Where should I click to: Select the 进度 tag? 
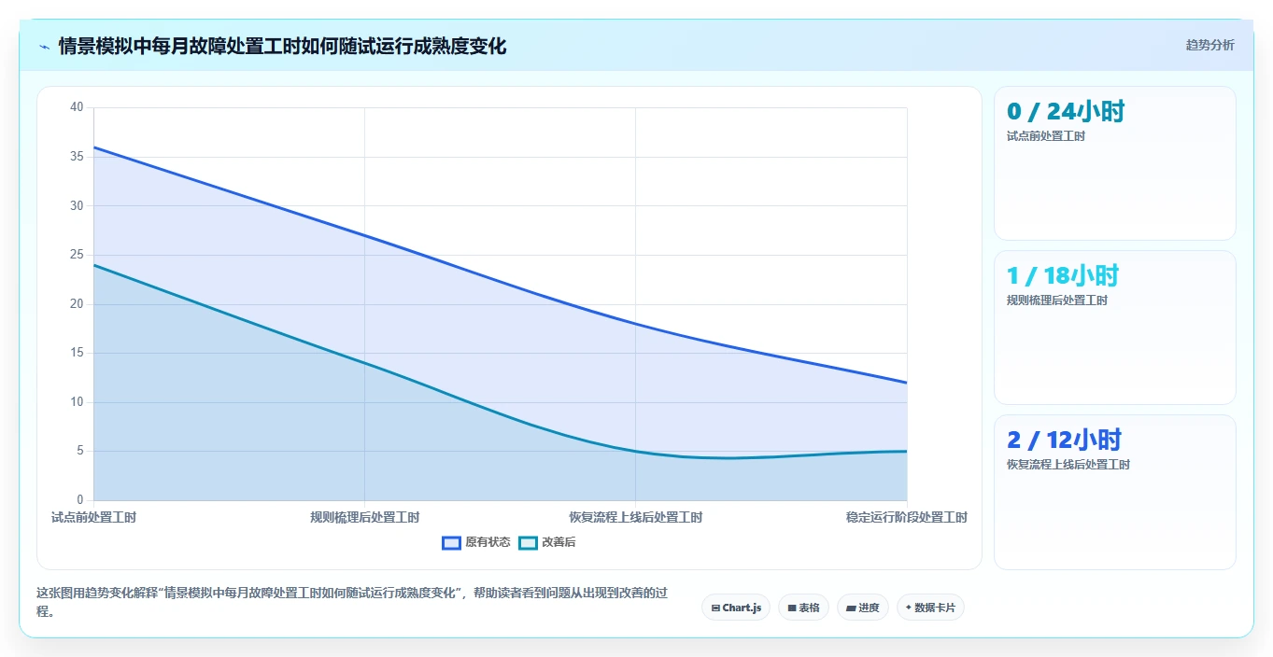(x=863, y=608)
